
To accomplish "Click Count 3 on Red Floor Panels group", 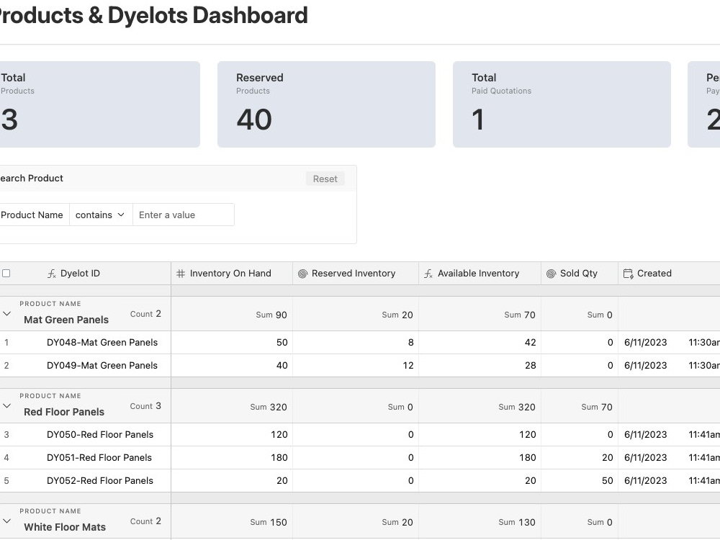I will coord(145,406).
